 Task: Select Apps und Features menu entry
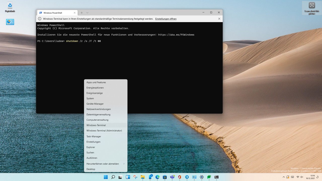[106, 82]
